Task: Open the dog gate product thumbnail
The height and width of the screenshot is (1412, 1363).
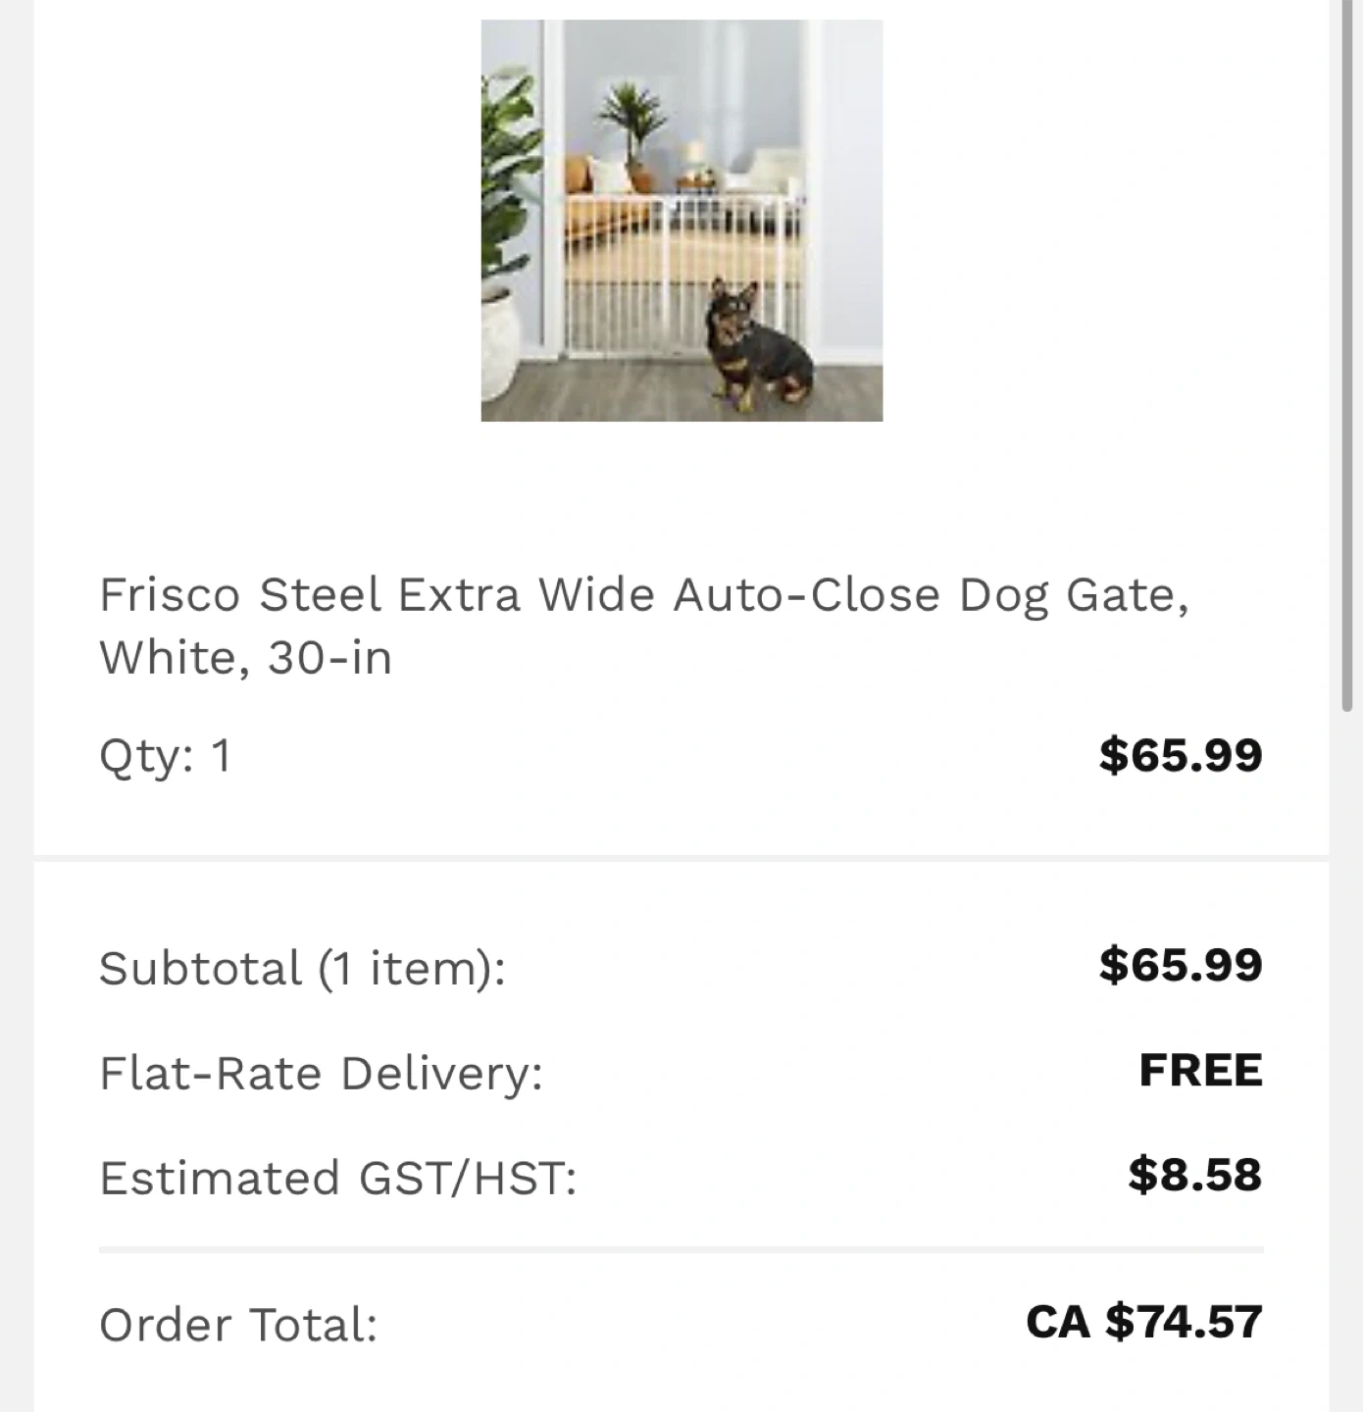Action: point(681,221)
